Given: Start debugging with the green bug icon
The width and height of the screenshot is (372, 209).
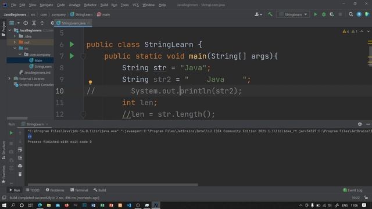Looking at the screenshot, I should click(324, 15).
